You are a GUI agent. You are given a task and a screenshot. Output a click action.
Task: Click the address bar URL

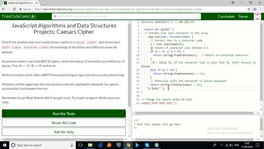pyautogui.click(x=118, y=9)
